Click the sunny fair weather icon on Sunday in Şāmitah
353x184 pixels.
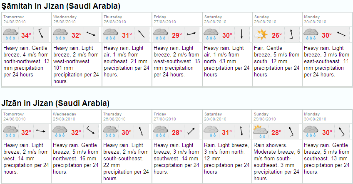click(x=261, y=34)
